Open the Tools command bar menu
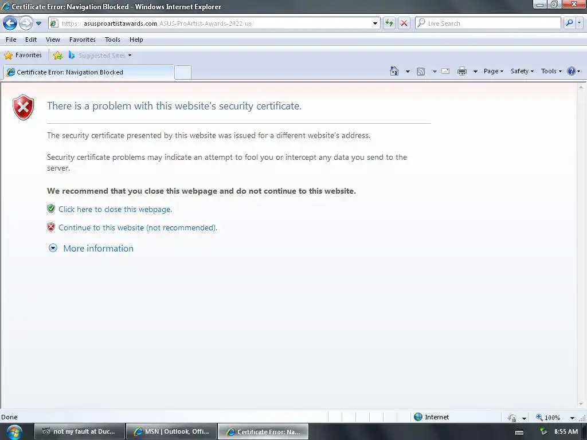The width and height of the screenshot is (587, 440). coord(551,71)
